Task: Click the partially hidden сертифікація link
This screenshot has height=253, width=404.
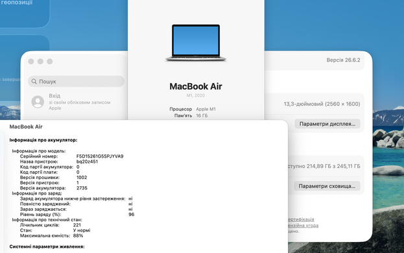Action: pyautogui.click(x=301, y=219)
